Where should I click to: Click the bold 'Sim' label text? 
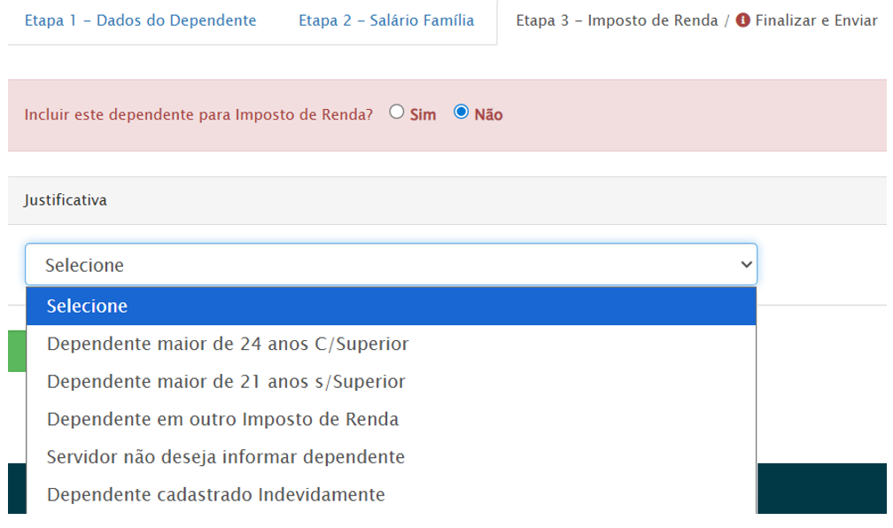pyautogui.click(x=423, y=115)
